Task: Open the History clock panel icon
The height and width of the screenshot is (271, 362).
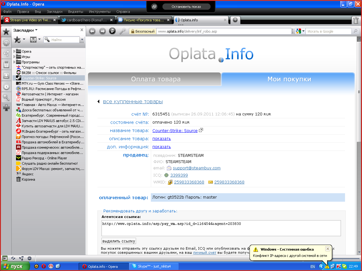Action: coord(6,87)
